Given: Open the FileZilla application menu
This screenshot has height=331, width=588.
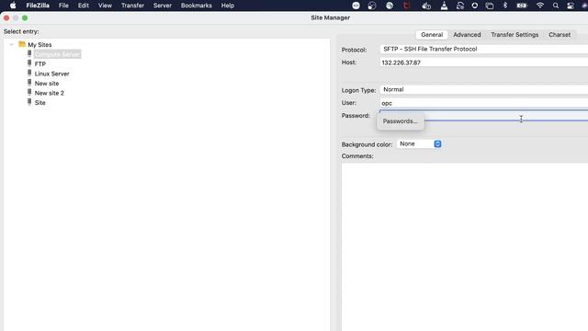Looking at the screenshot, I should point(38,6).
